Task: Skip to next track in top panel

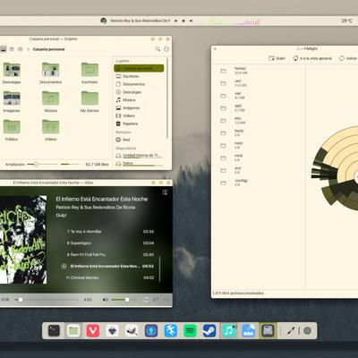Action: 191,21
